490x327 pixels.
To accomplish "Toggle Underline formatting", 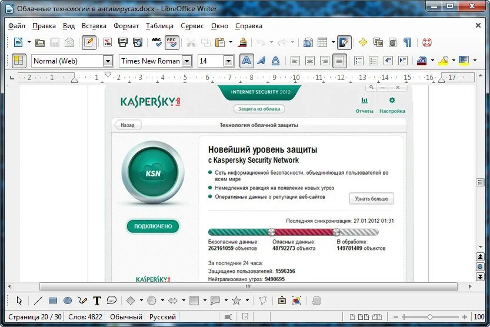I will [x=275, y=61].
